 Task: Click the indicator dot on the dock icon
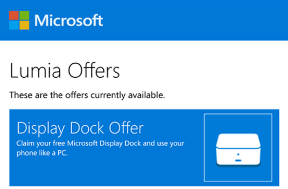point(238,155)
